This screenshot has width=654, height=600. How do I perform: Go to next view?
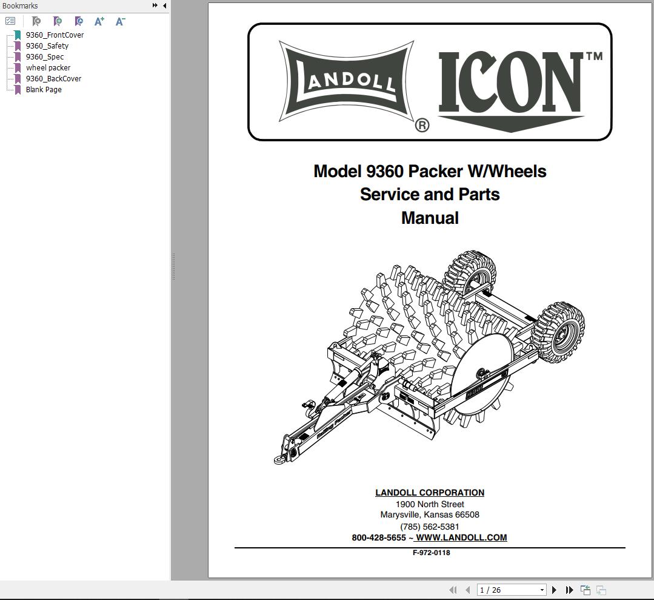pyautogui.click(x=601, y=589)
